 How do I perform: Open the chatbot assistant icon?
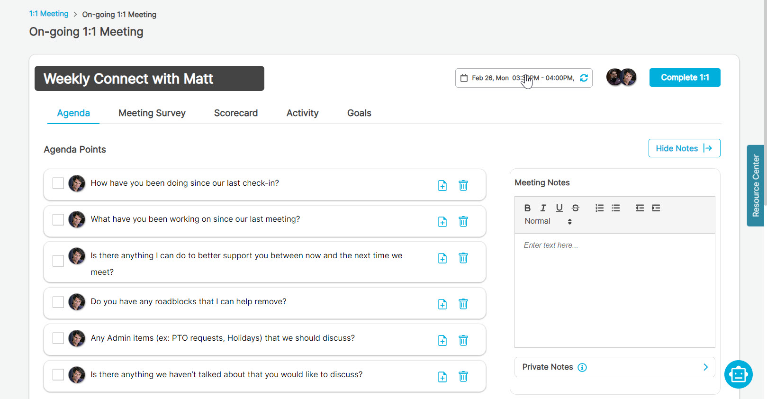[738, 374]
